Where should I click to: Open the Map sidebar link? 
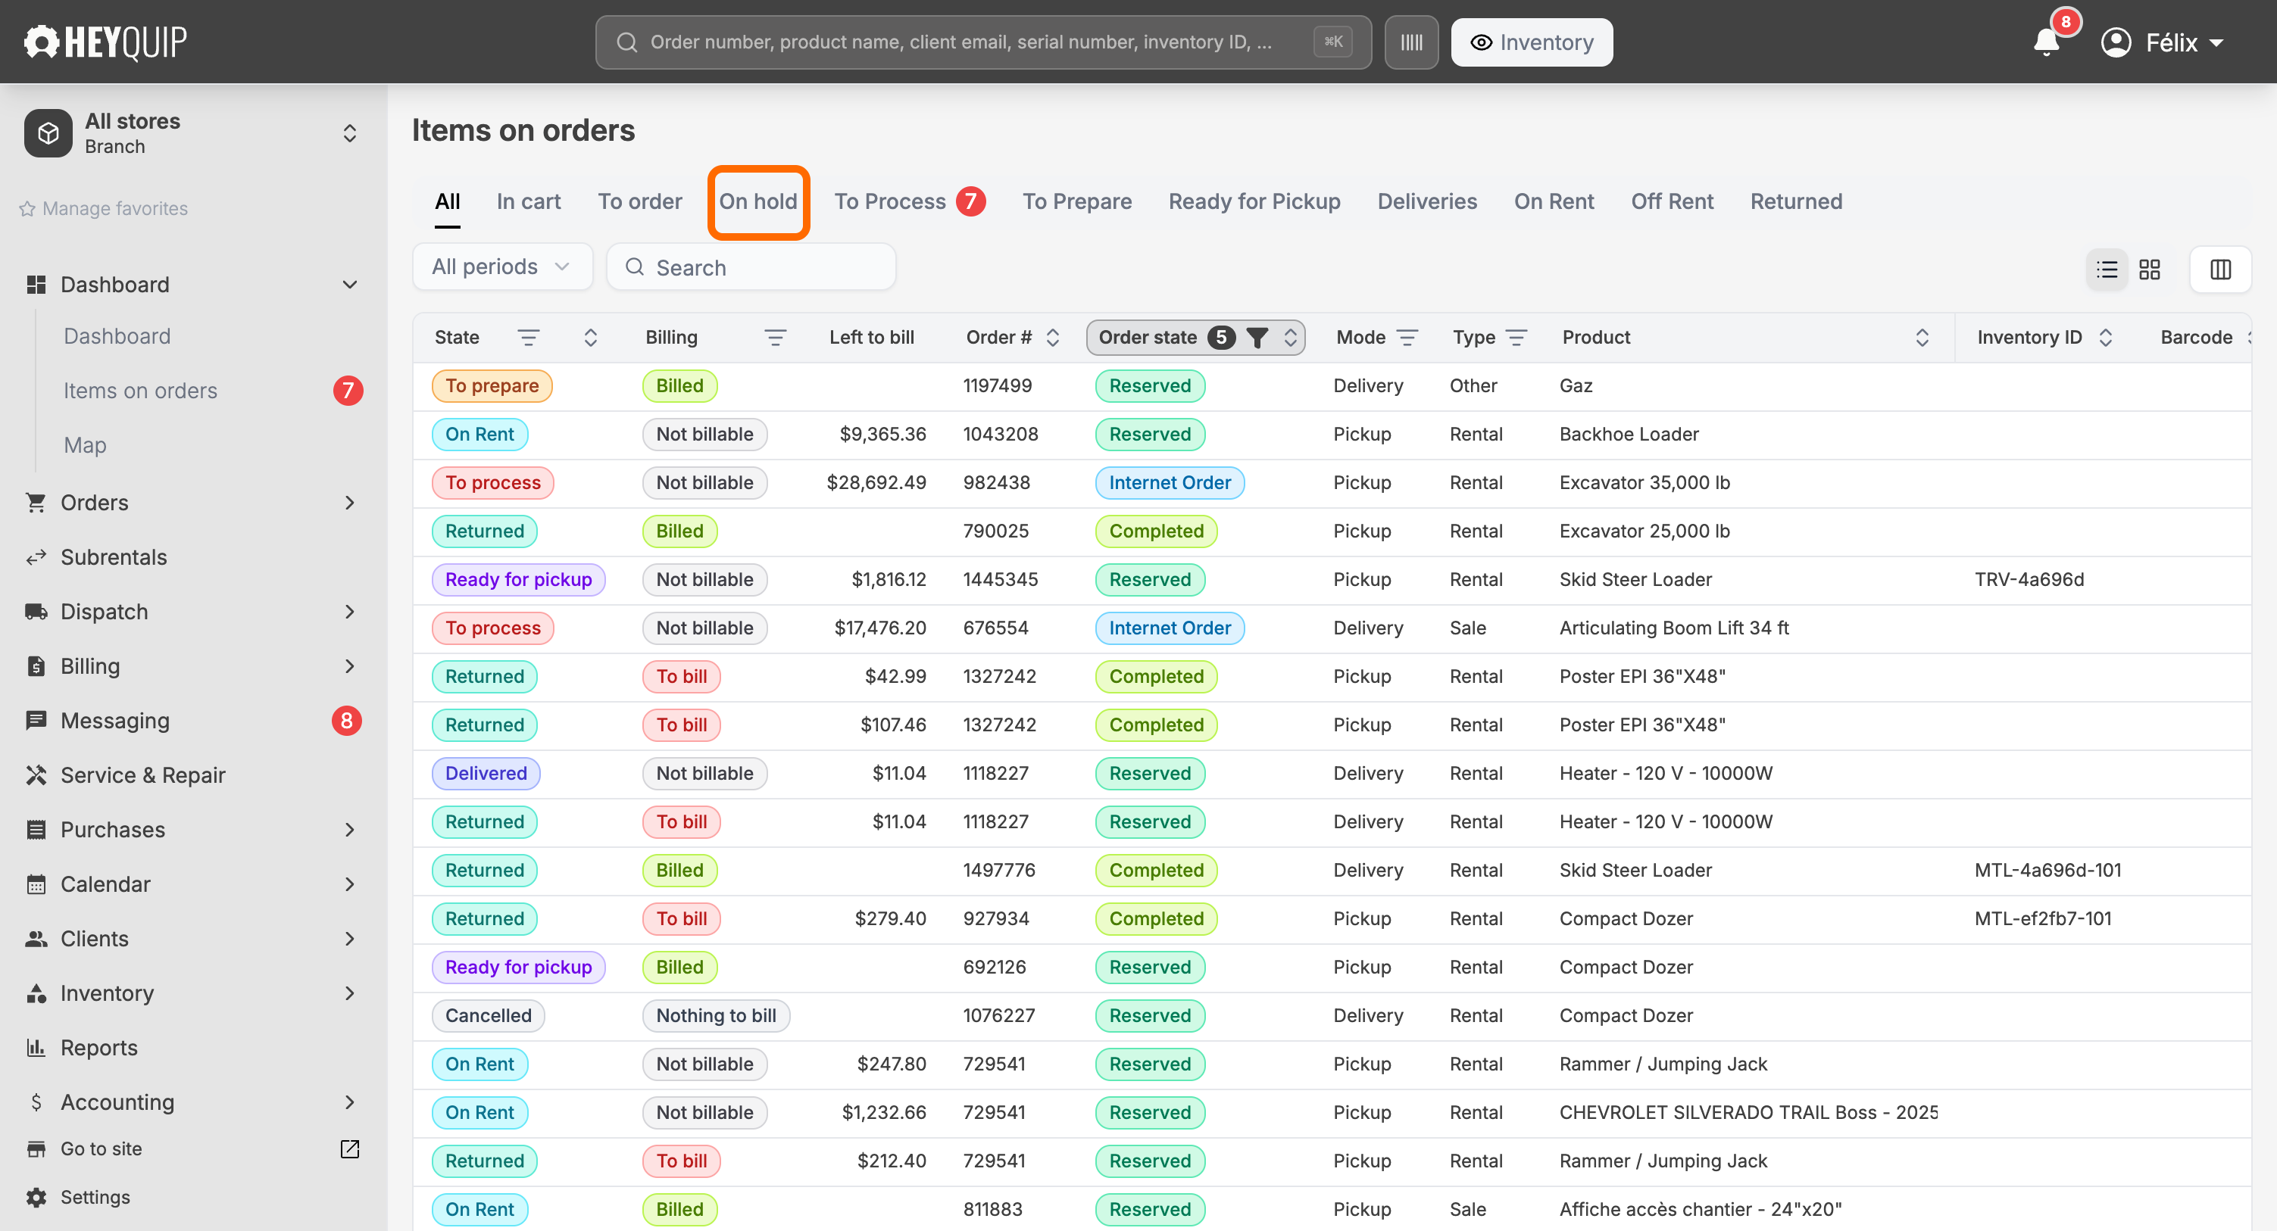tap(85, 445)
